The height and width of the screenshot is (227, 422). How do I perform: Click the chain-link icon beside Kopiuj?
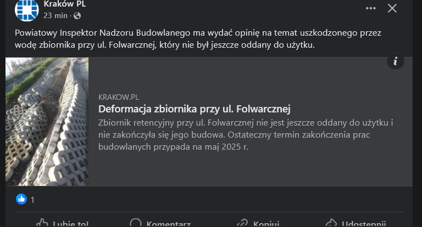242,223
